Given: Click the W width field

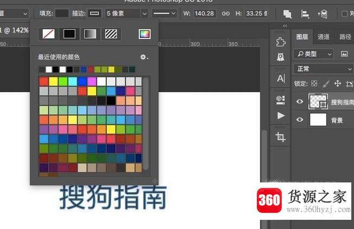Looking at the screenshot, I should pos(204,14).
